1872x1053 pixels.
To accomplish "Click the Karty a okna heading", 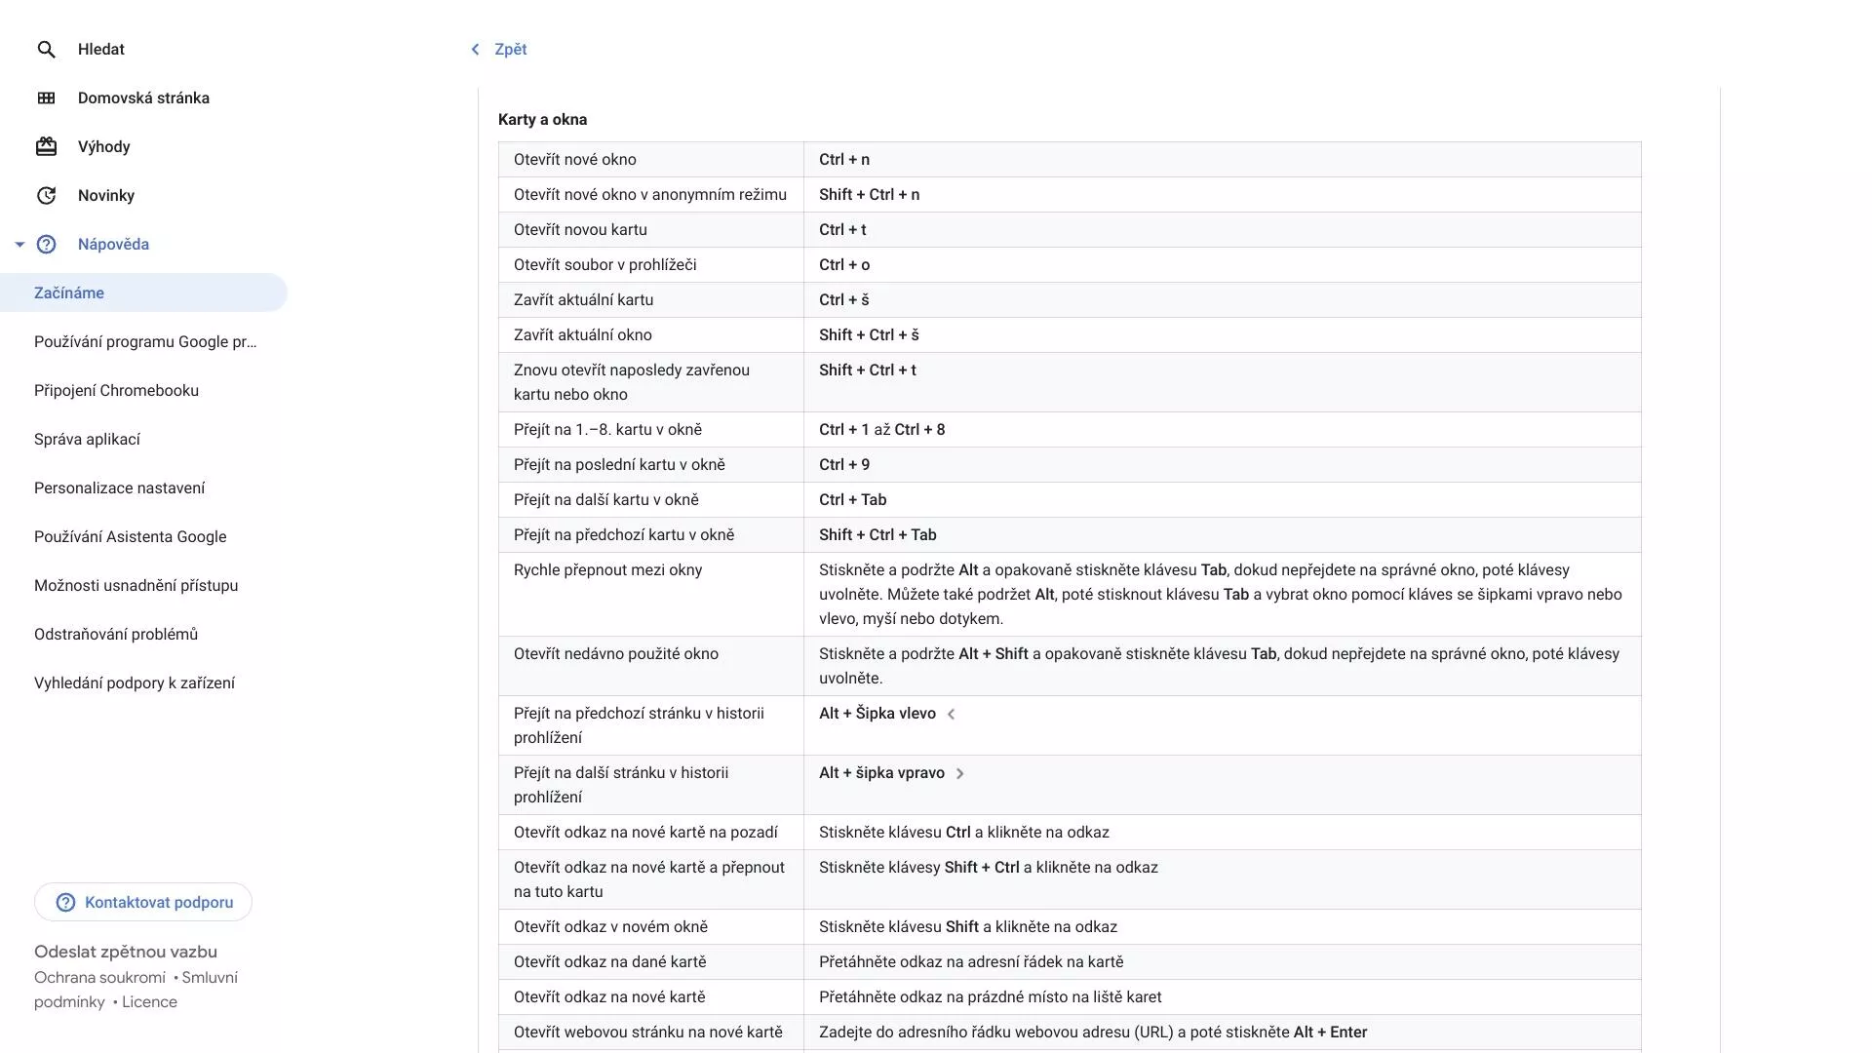I will pos(542,119).
